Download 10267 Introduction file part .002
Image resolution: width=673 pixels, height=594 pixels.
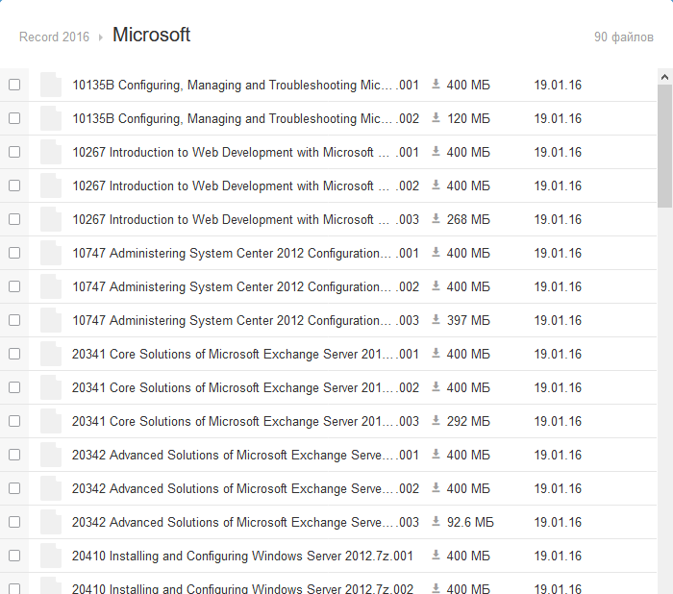(436, 186)
